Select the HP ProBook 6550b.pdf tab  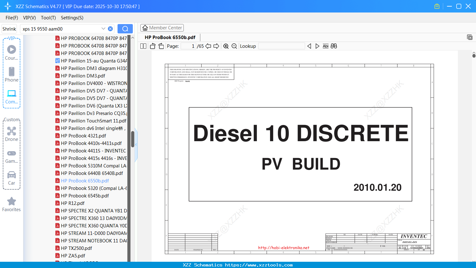pyautogui.click(x=170, y=37)
